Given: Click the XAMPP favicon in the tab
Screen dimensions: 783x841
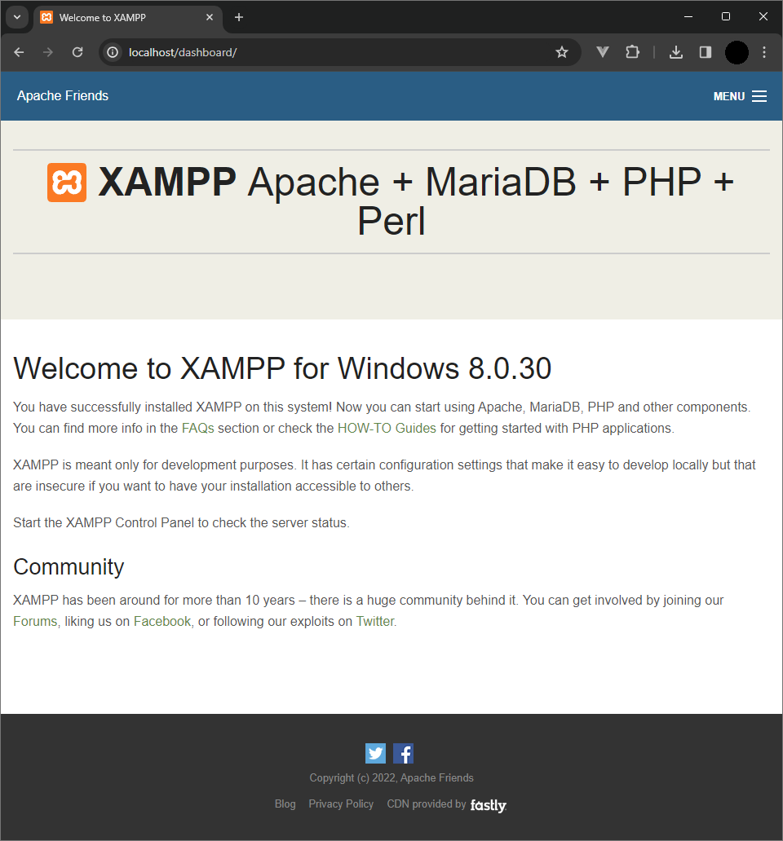Looking at the screenshot, I should pyautogui.click(x=46, y=17).
